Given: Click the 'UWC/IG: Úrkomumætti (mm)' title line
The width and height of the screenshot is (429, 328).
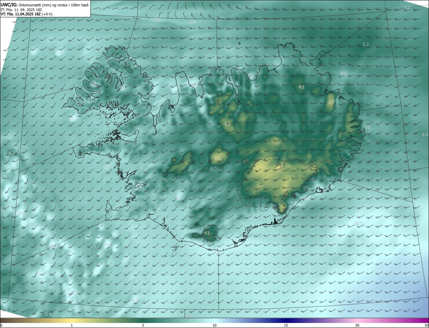Looking at the screenshot, I should 45,5.
